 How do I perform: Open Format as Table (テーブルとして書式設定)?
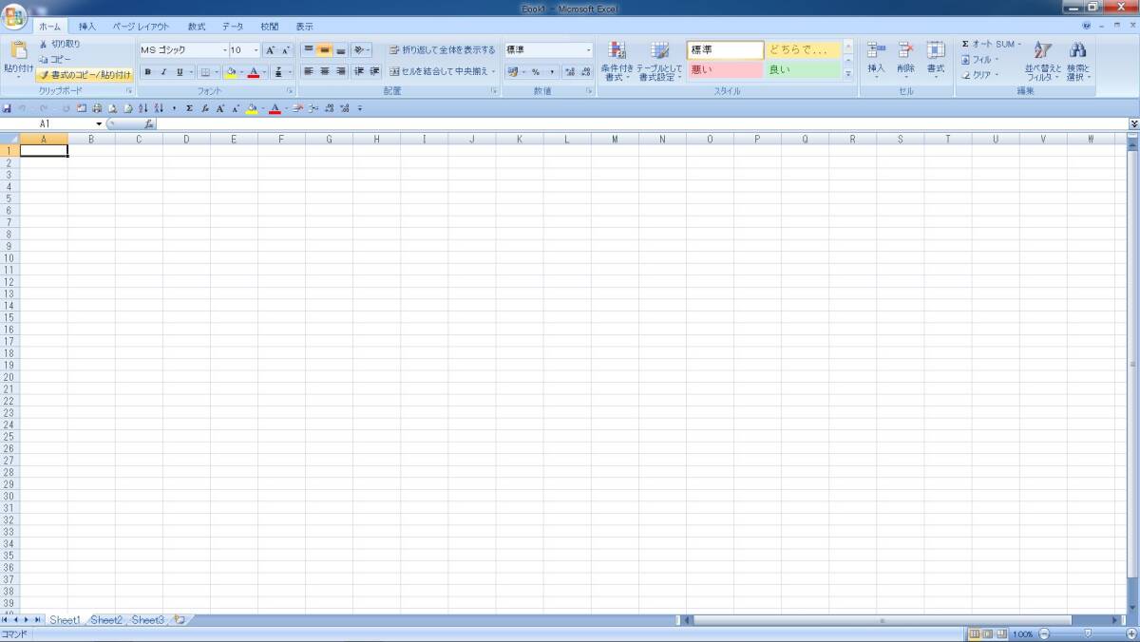point(659,61)
